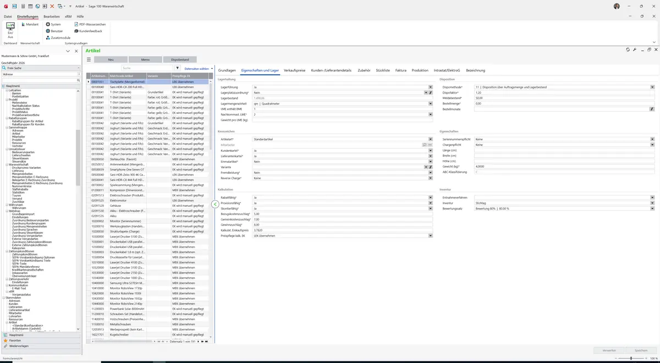Close the navigation panel with X

(x=76, y=51)
